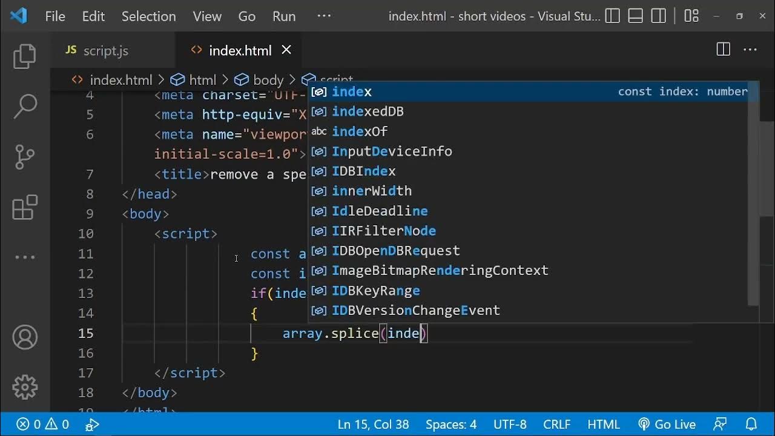The height and width of the screenshot is (436, 775).
Task: Show more menu items ellipsis in menu bar
Action: [x=324, y=16]
